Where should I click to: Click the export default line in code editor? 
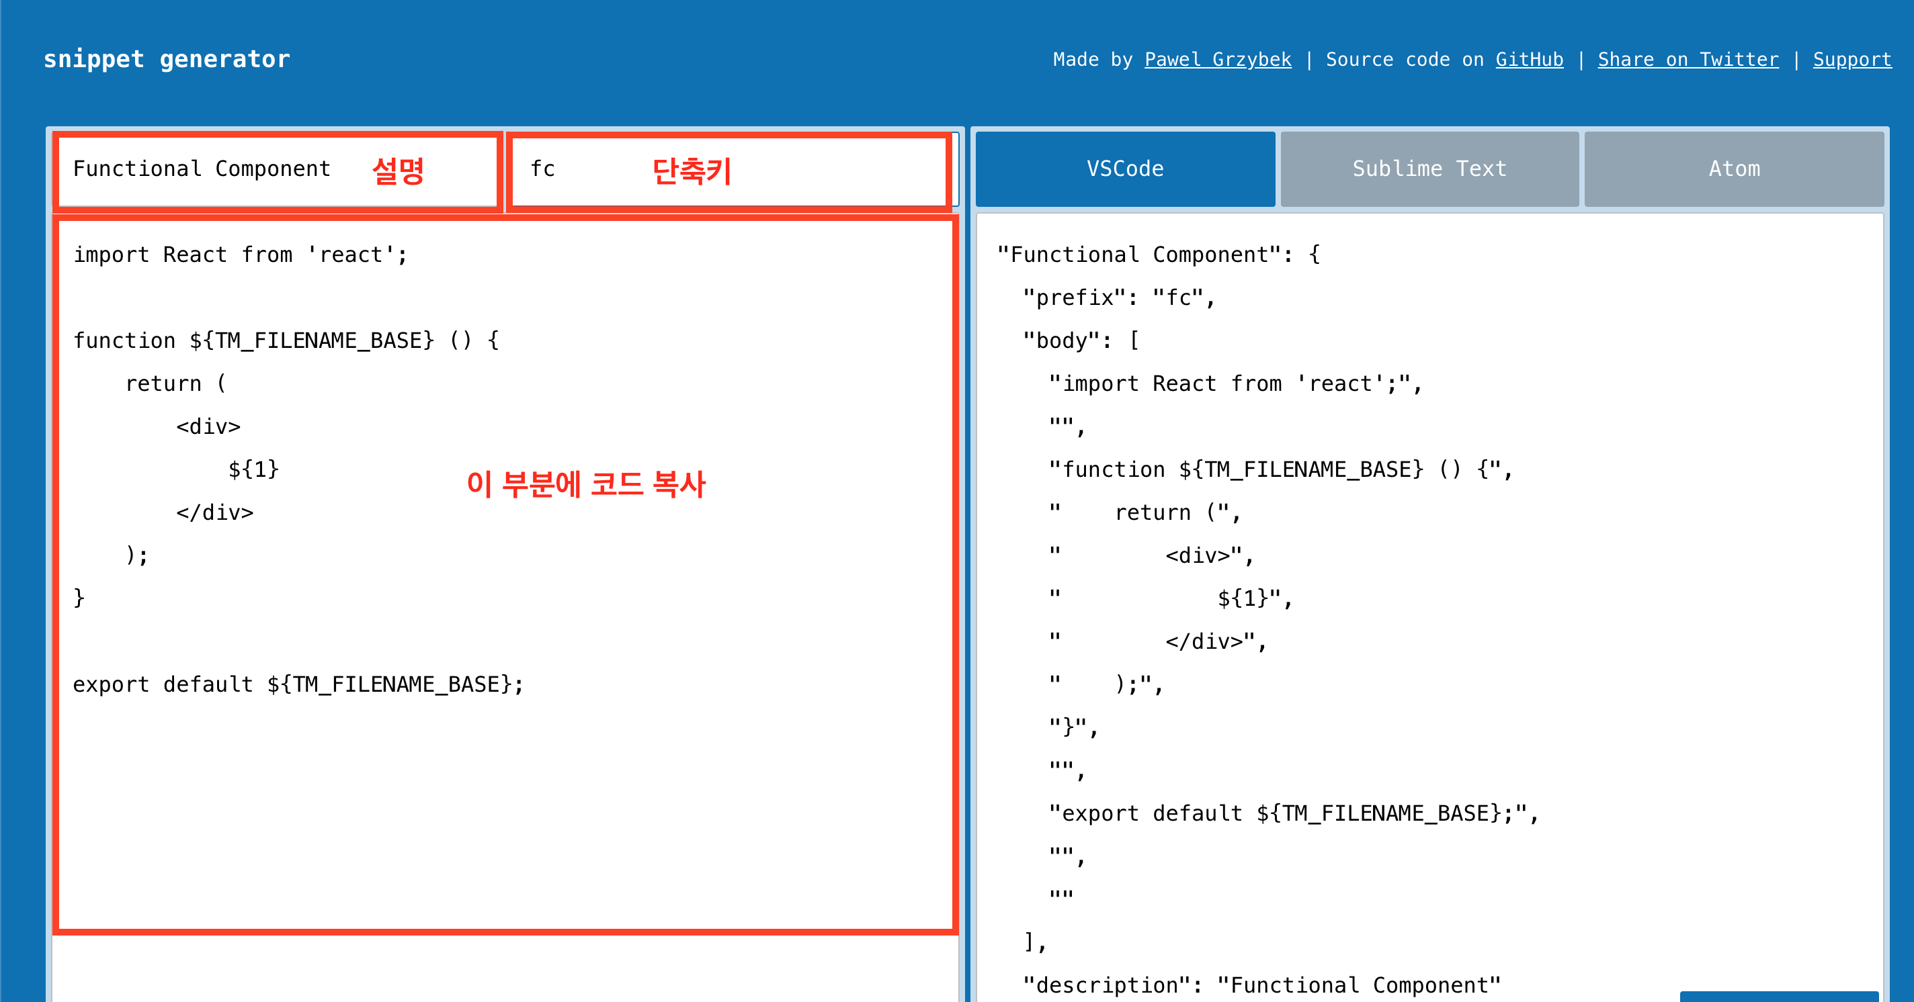297,684
